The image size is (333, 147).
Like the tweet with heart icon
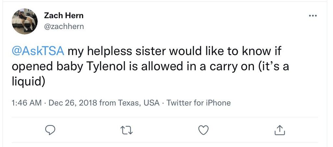[203, 130]
